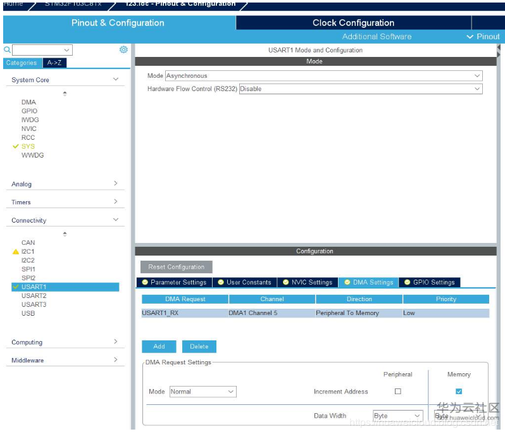Click the sort arrow above DMA list
The width and height of the screenshot is (505, 434).
point(65,94)
